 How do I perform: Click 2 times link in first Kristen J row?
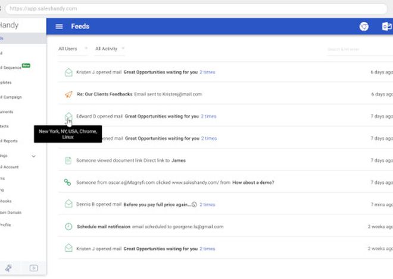207,72
